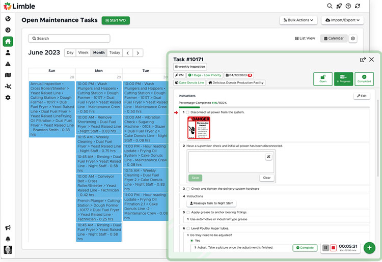Check 'Disconnect all power from the system'
Screen dimensions: 382x262
[x=187, y=112]
